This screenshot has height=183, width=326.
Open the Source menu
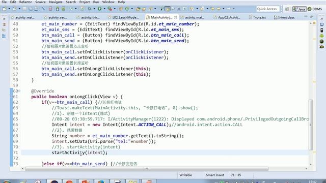(x=40, y=2)
